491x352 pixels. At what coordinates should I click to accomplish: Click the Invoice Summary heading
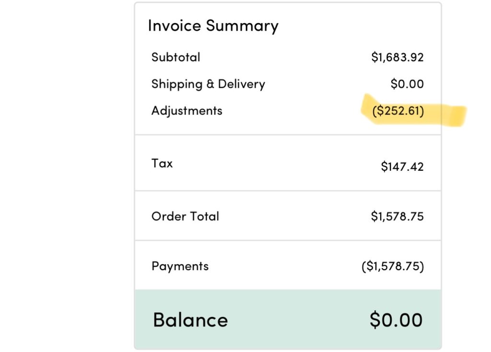(213, 26)
